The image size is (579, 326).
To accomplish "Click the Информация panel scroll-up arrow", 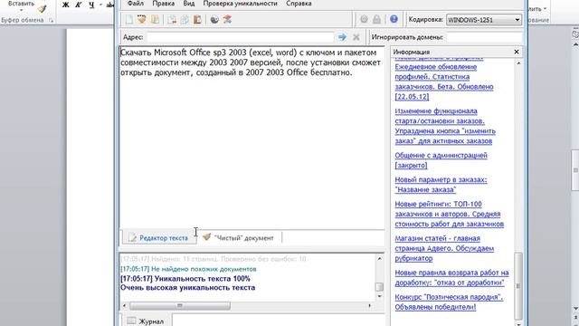I will click(x=518, y=63).
